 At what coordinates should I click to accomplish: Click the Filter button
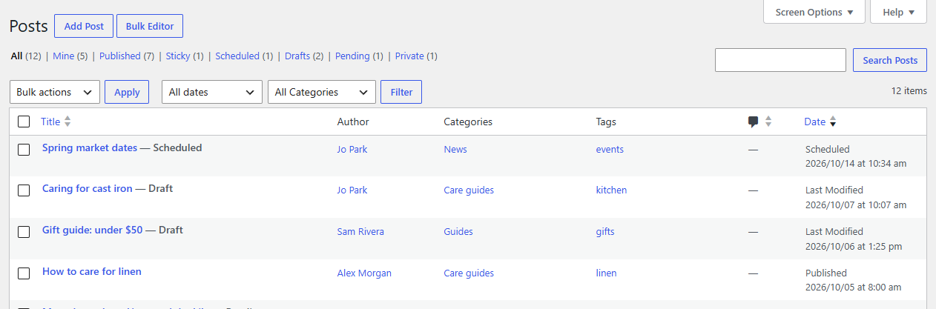coord(401,92)
